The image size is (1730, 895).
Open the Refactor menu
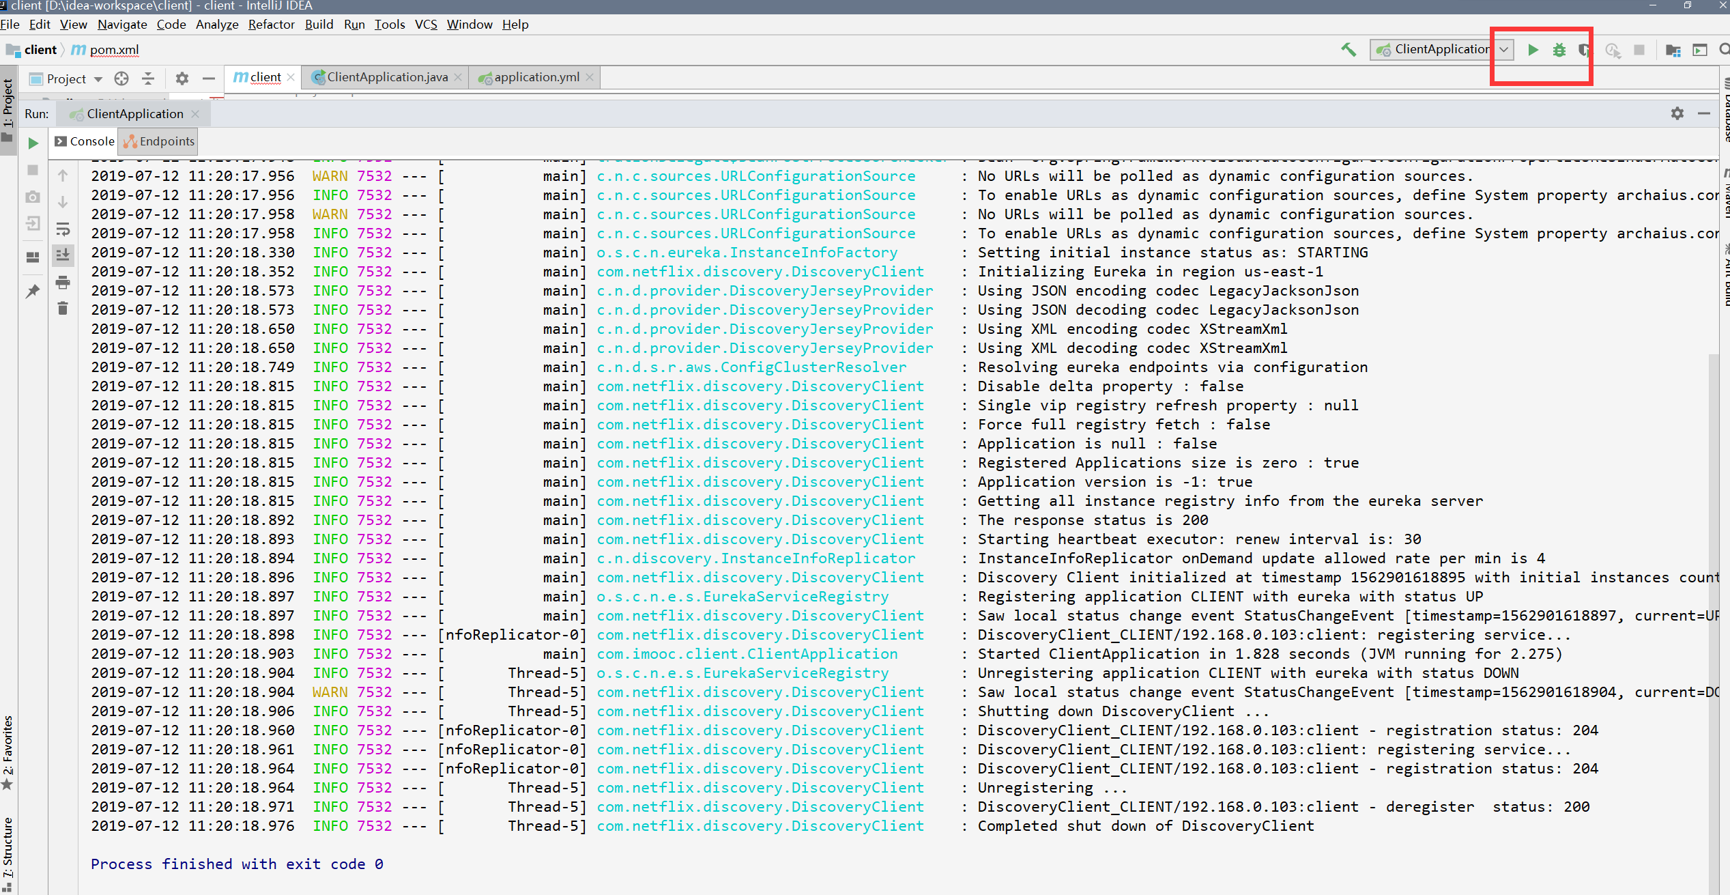(271, 25)
